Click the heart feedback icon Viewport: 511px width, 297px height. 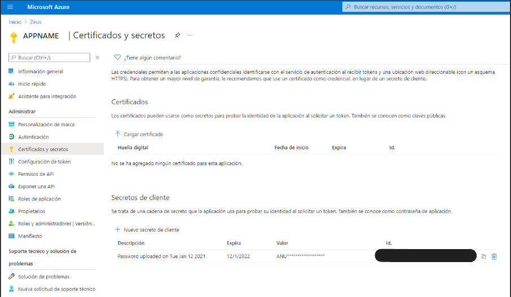coord(117,57)
